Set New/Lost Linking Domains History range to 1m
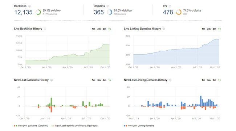Image resolution: width=236 pixels, height=131 pixels. (x=203, y=80)
